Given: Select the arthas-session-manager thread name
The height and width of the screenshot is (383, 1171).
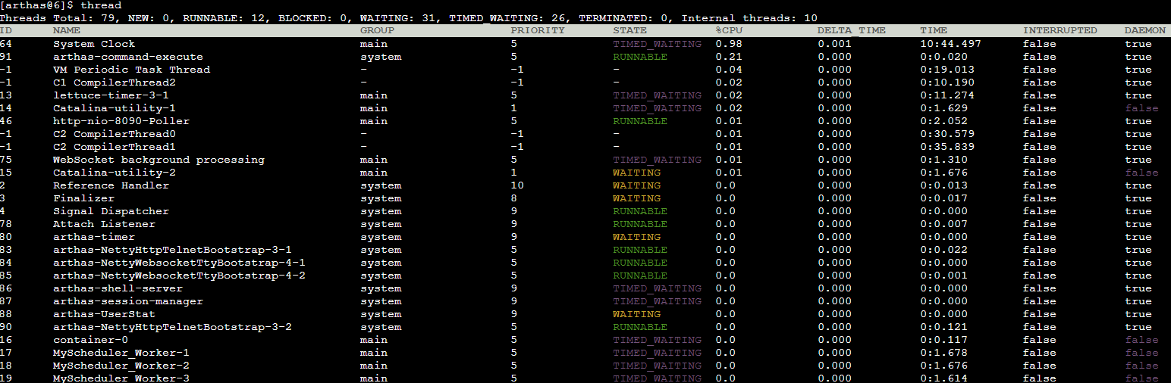Looking at the screenshot, I should click(x=127, y=301).
